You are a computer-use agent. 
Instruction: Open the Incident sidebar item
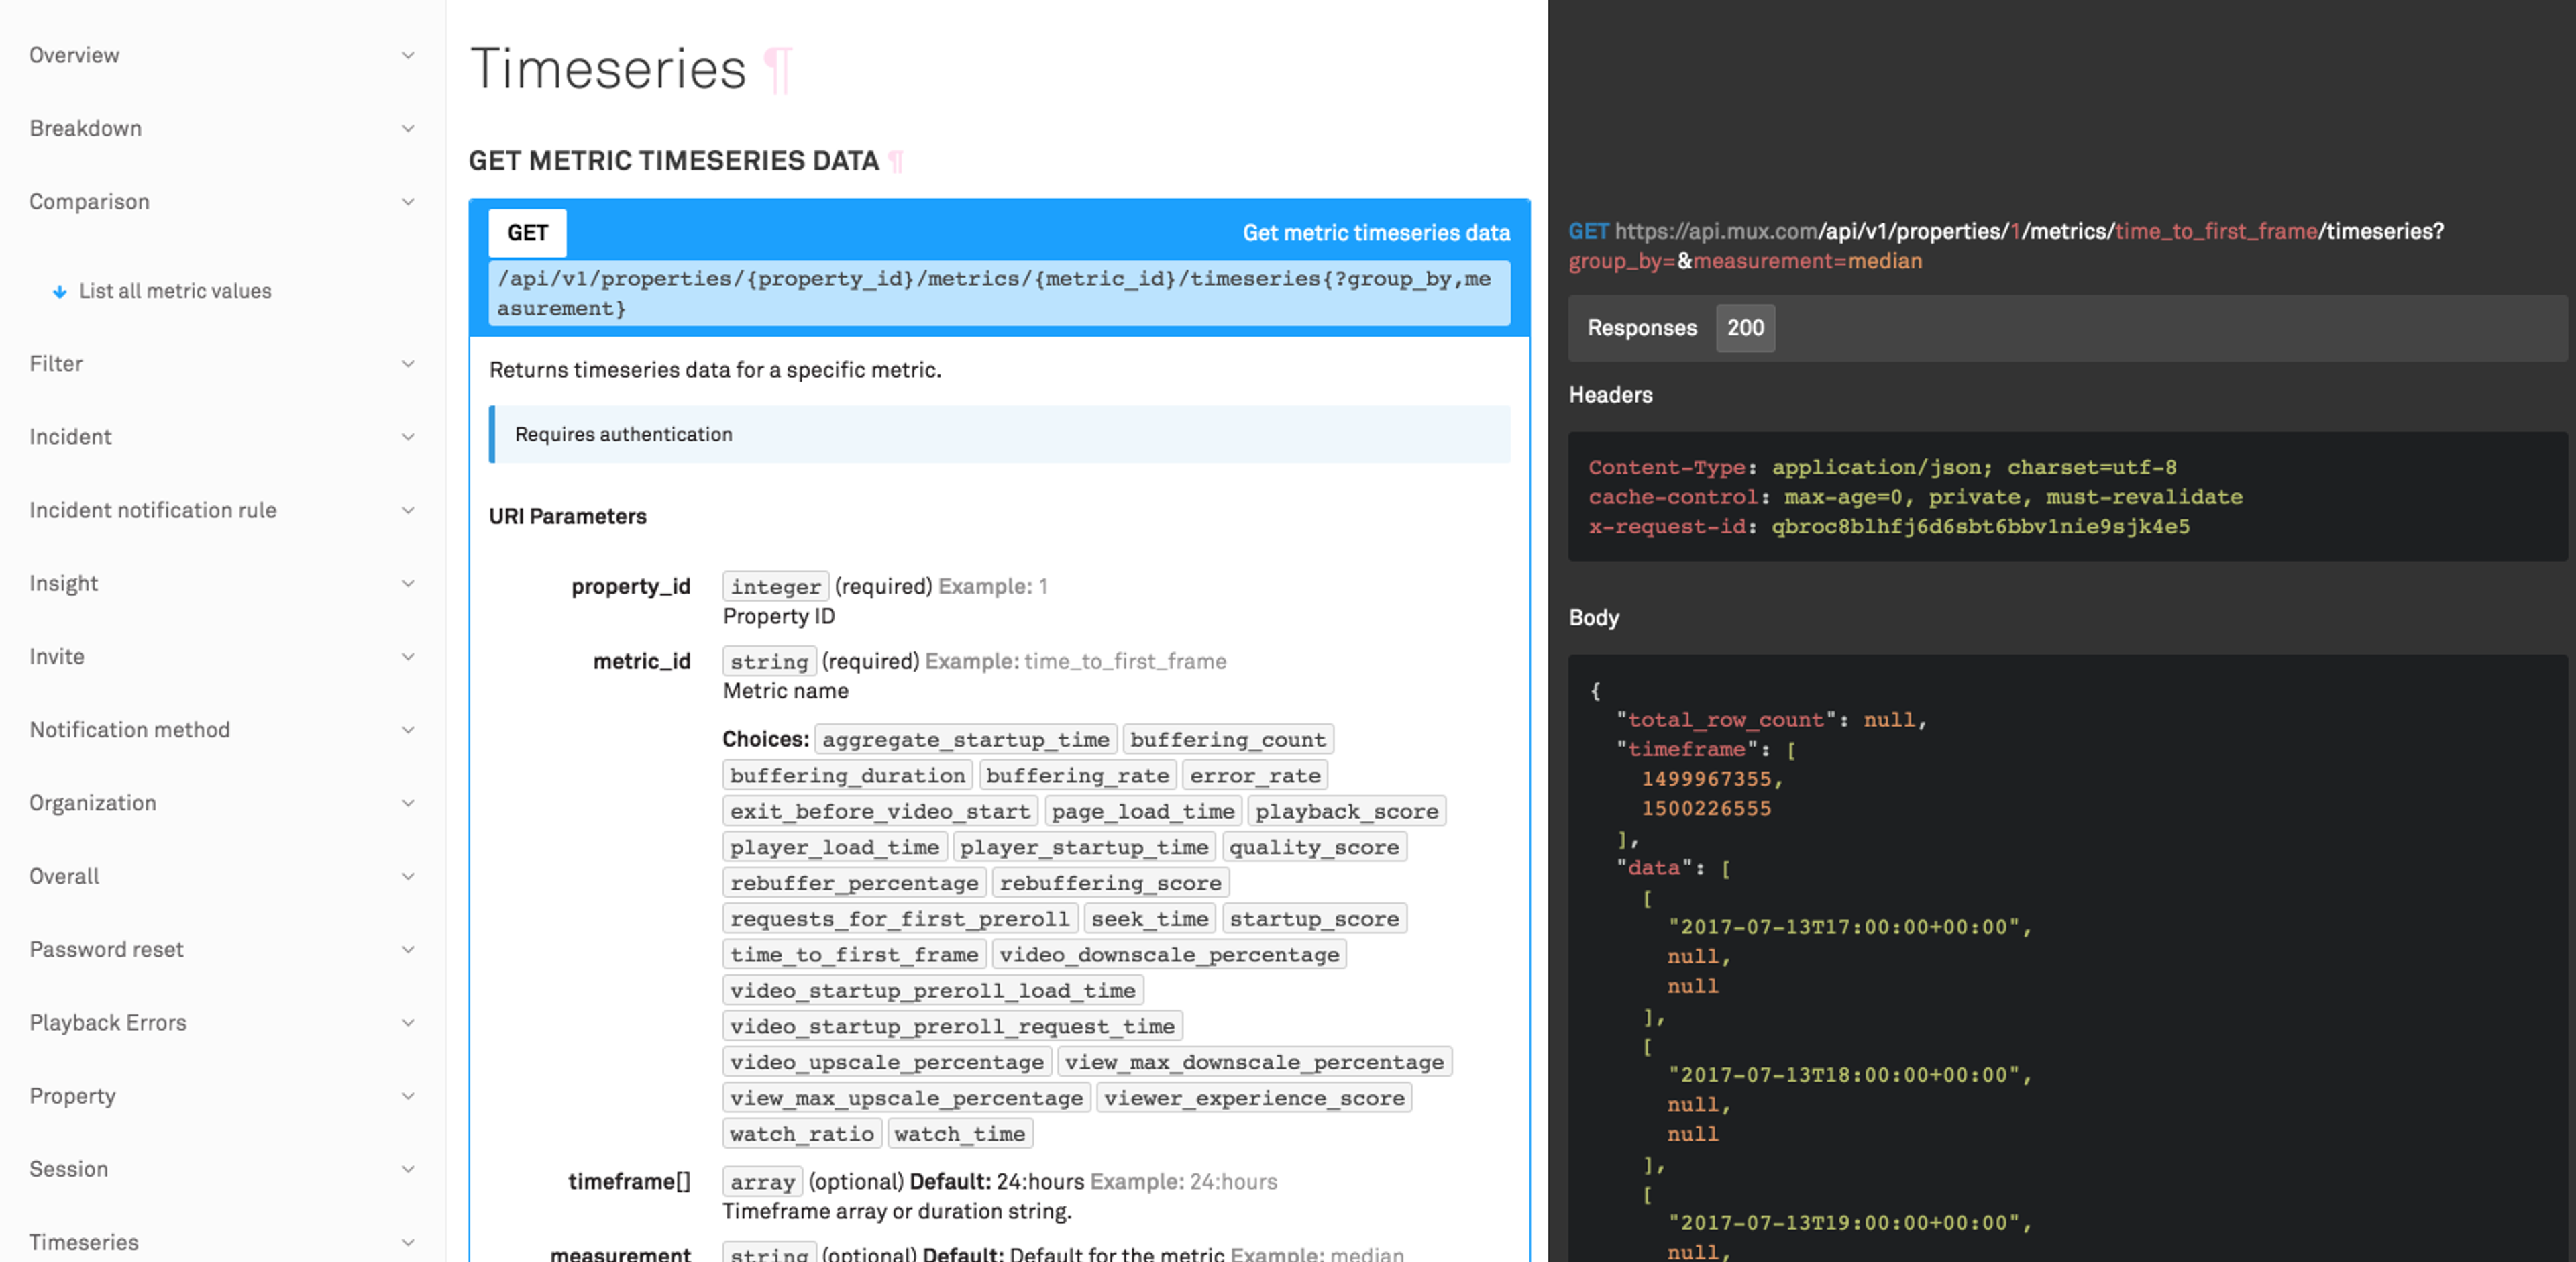70,436
